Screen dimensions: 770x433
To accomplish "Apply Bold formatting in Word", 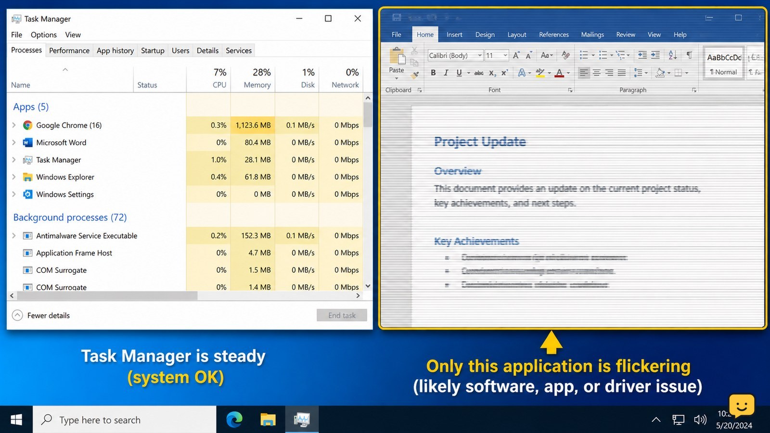I will tap(433, 73).
